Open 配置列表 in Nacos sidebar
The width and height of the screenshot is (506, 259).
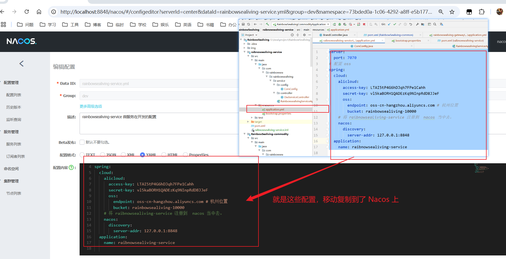point(14,95)
